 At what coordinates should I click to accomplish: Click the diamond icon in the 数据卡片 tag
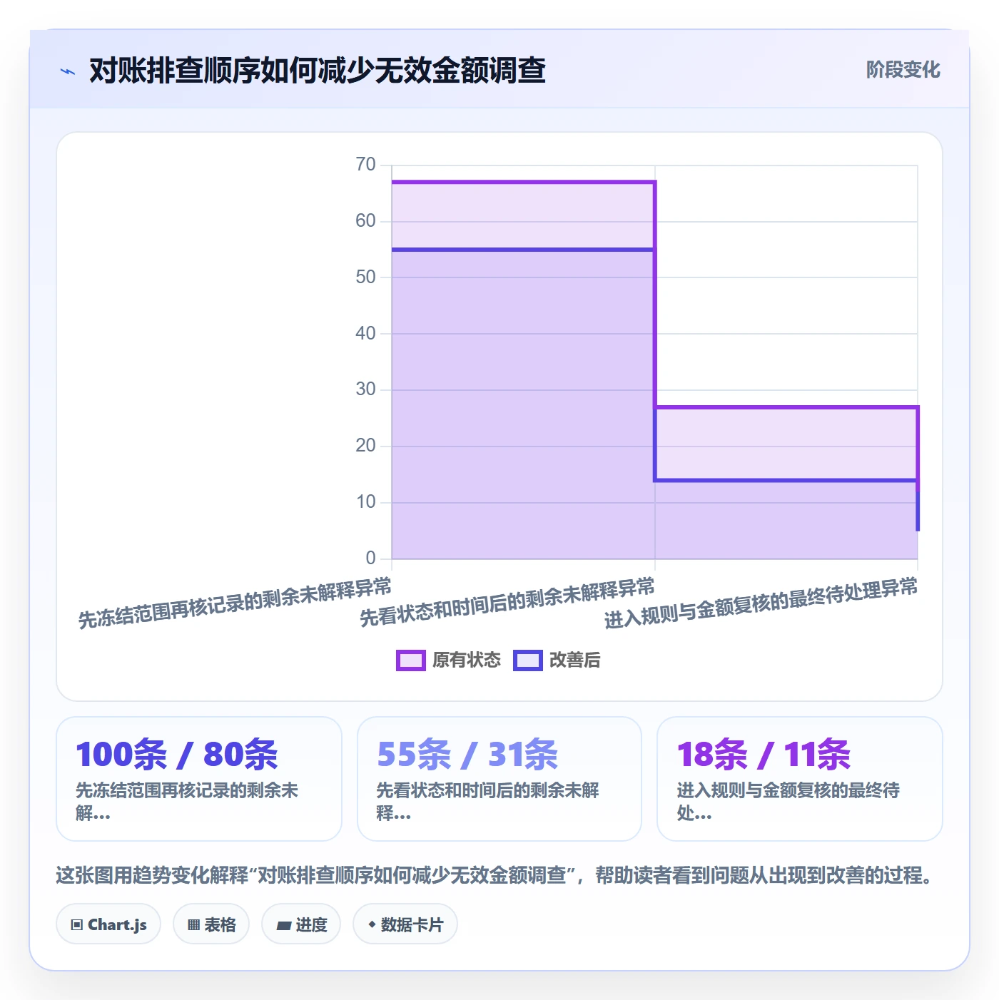tap(372, 924)
